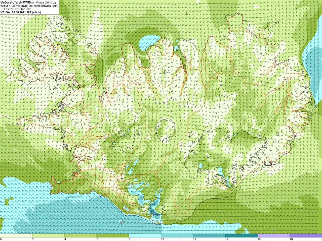Click the '(+14 h)' forecast offset text
The height and width of the screenshot is (241, 322).
point(36,12)
